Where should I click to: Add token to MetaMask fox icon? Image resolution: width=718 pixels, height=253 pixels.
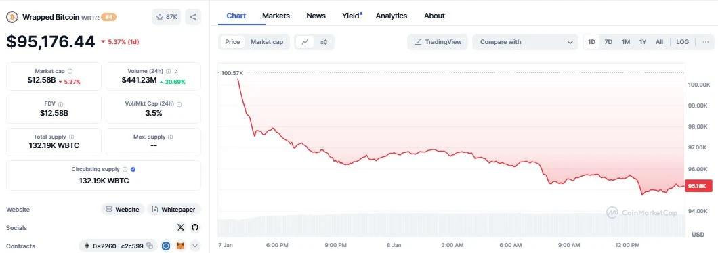point(181,246)
